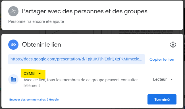Click the Obtenir le lien heading
This screenshot has height=109, width=185.
click(41, 45)
